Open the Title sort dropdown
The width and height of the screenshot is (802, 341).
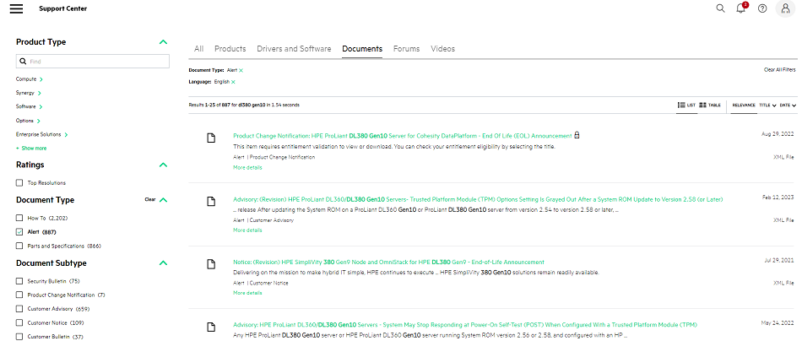[767, 105]
